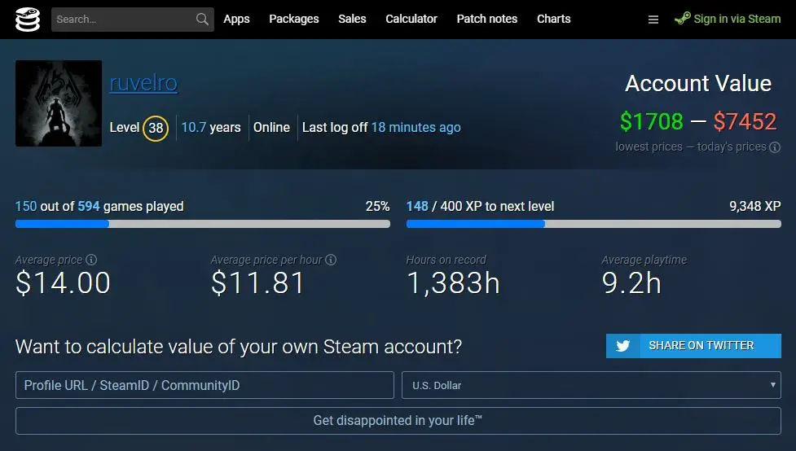The height and width of the screenshot is (451, 796).
Task: Click info icon next to Average price per hour
Action: click(x=331, y=260)
